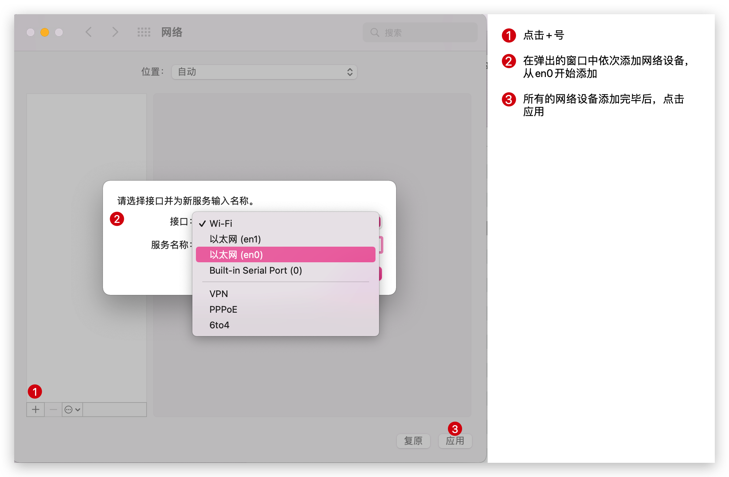Go back with the left arrow
The image size is (729, 477).
pos(89,32)
